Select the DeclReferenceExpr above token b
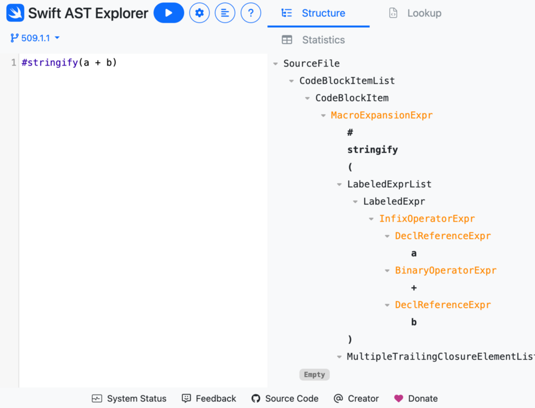Viewport: 535px width, 408px height. pos(443,305)
